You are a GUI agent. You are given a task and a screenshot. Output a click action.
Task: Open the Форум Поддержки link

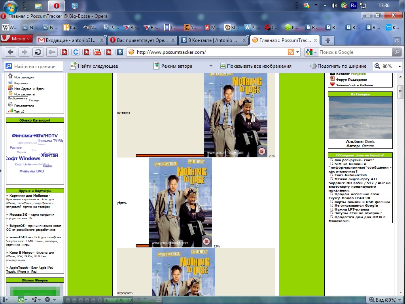[x=351, y=80]
